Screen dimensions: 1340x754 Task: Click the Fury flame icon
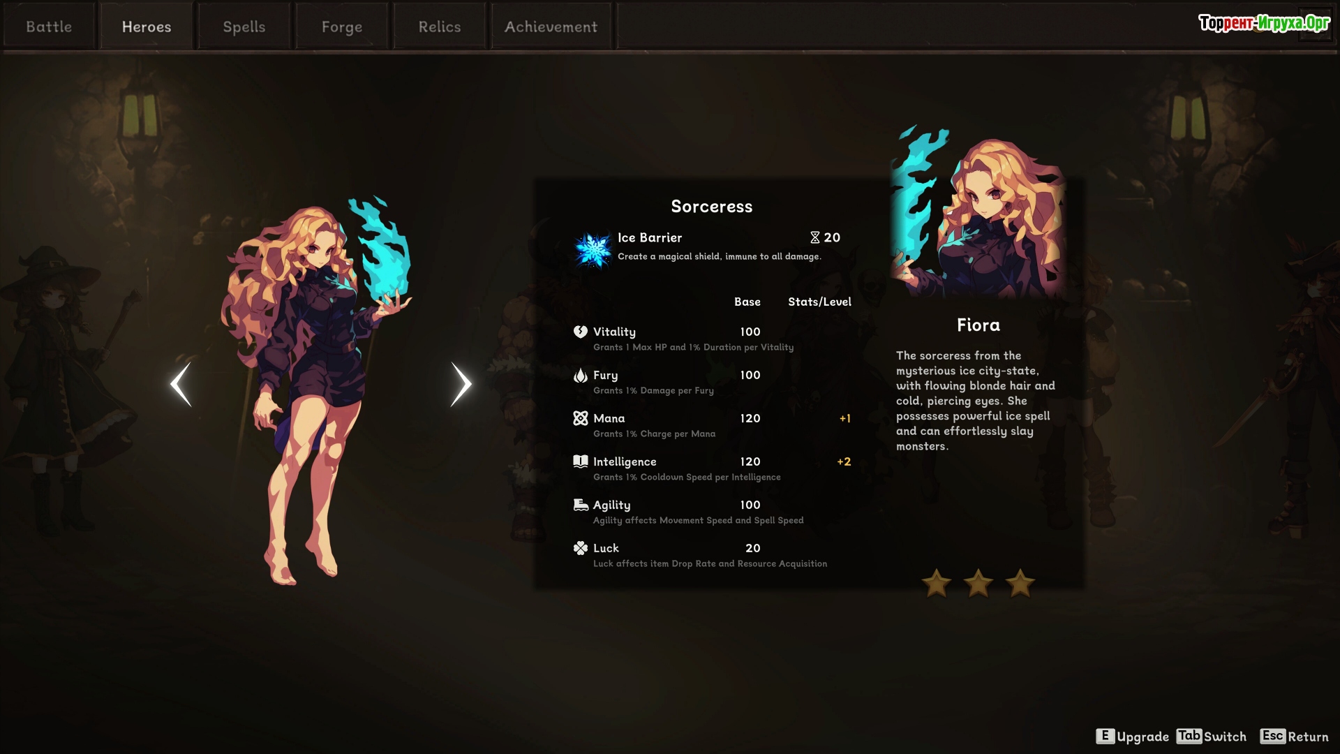click(580, 375)
